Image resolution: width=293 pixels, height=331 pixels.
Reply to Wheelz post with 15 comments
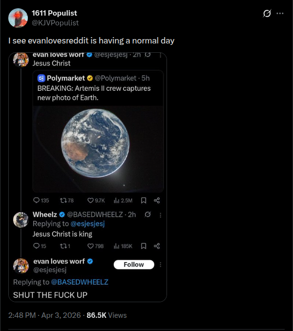[x=37, y=246]
